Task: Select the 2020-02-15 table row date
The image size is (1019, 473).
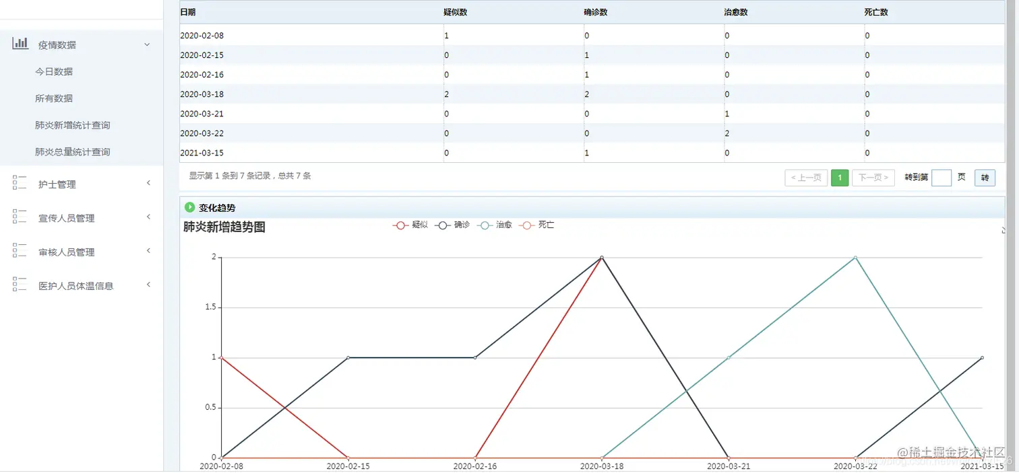Action: point(202,55)
